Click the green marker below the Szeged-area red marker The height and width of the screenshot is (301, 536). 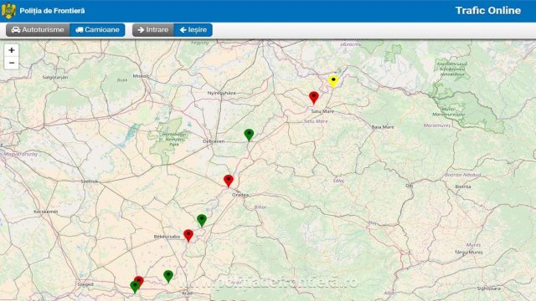(x=135, y=287)
